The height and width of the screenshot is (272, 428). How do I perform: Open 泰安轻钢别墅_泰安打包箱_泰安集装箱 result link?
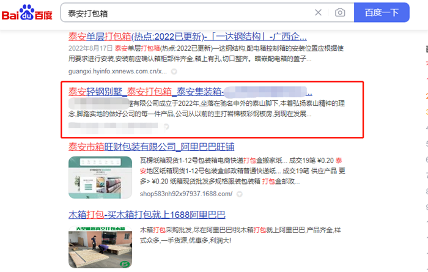(x=190, y=92)
